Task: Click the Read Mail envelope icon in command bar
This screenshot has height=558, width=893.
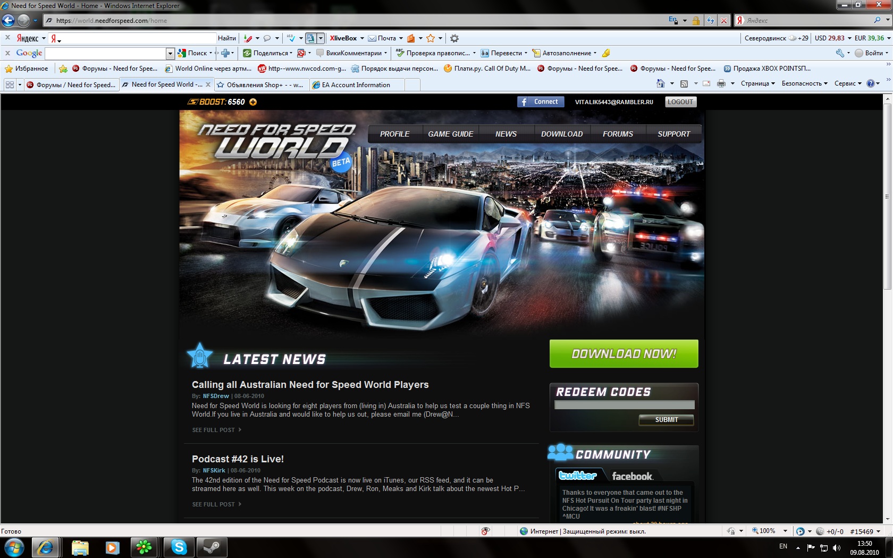Action: 706,83
